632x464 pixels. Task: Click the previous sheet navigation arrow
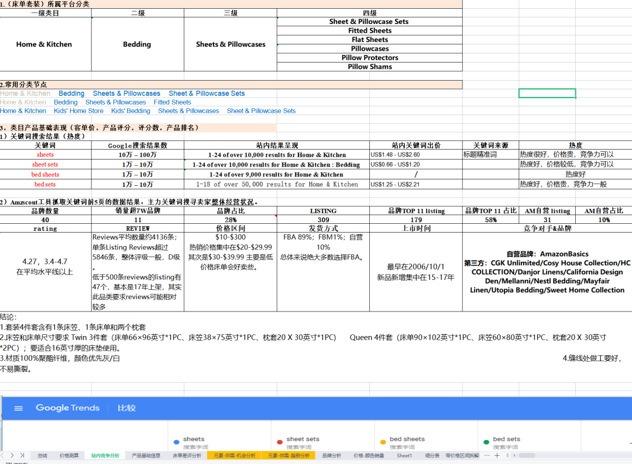pos(2,456)
